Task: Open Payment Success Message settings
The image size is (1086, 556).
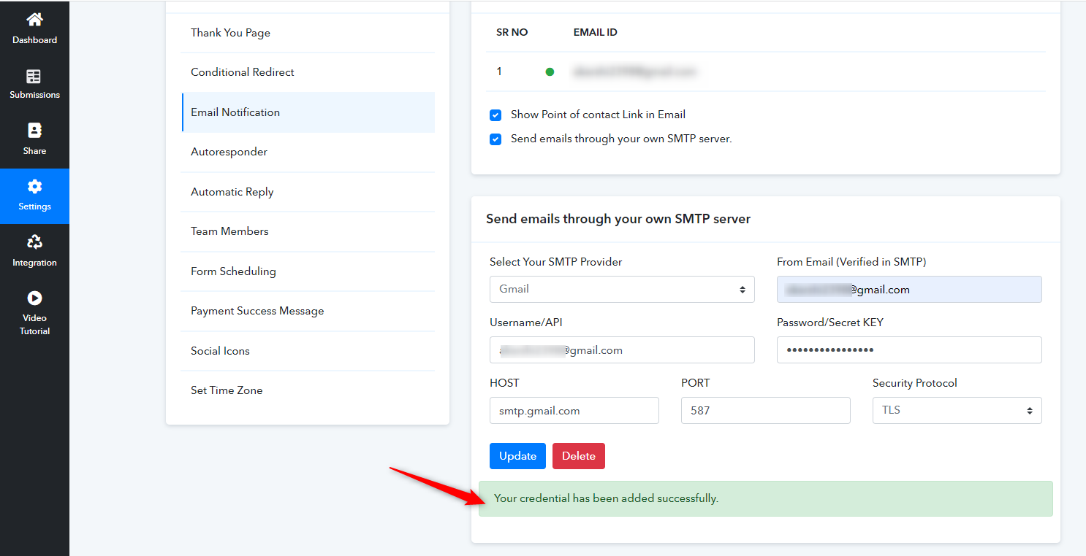Action: tap(308, 311)
